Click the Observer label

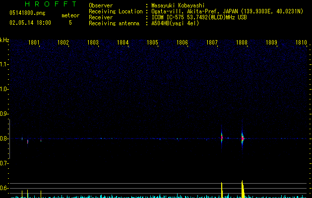click(101, 5)
